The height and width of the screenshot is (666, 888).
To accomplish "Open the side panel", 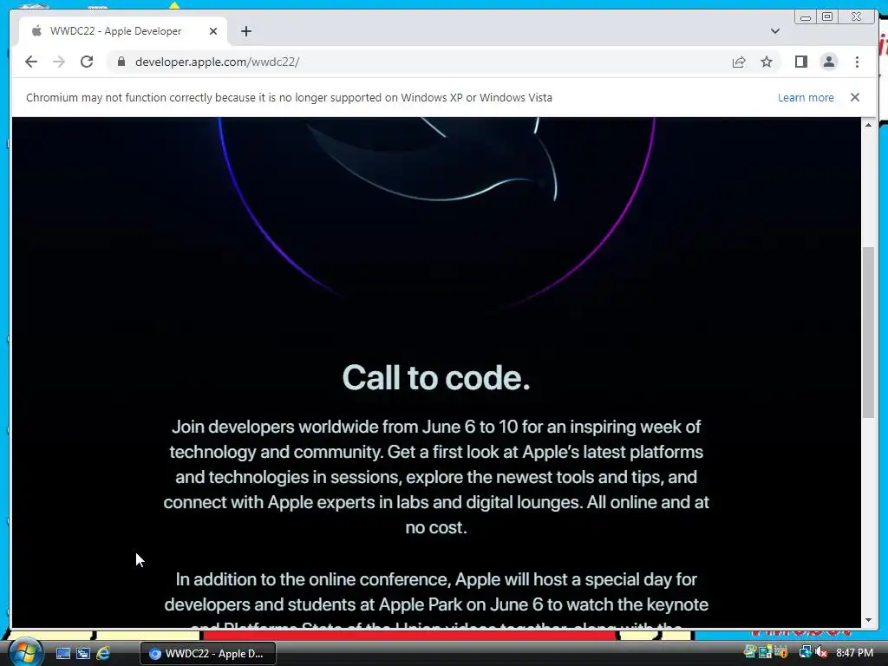I will coord(800,62).
